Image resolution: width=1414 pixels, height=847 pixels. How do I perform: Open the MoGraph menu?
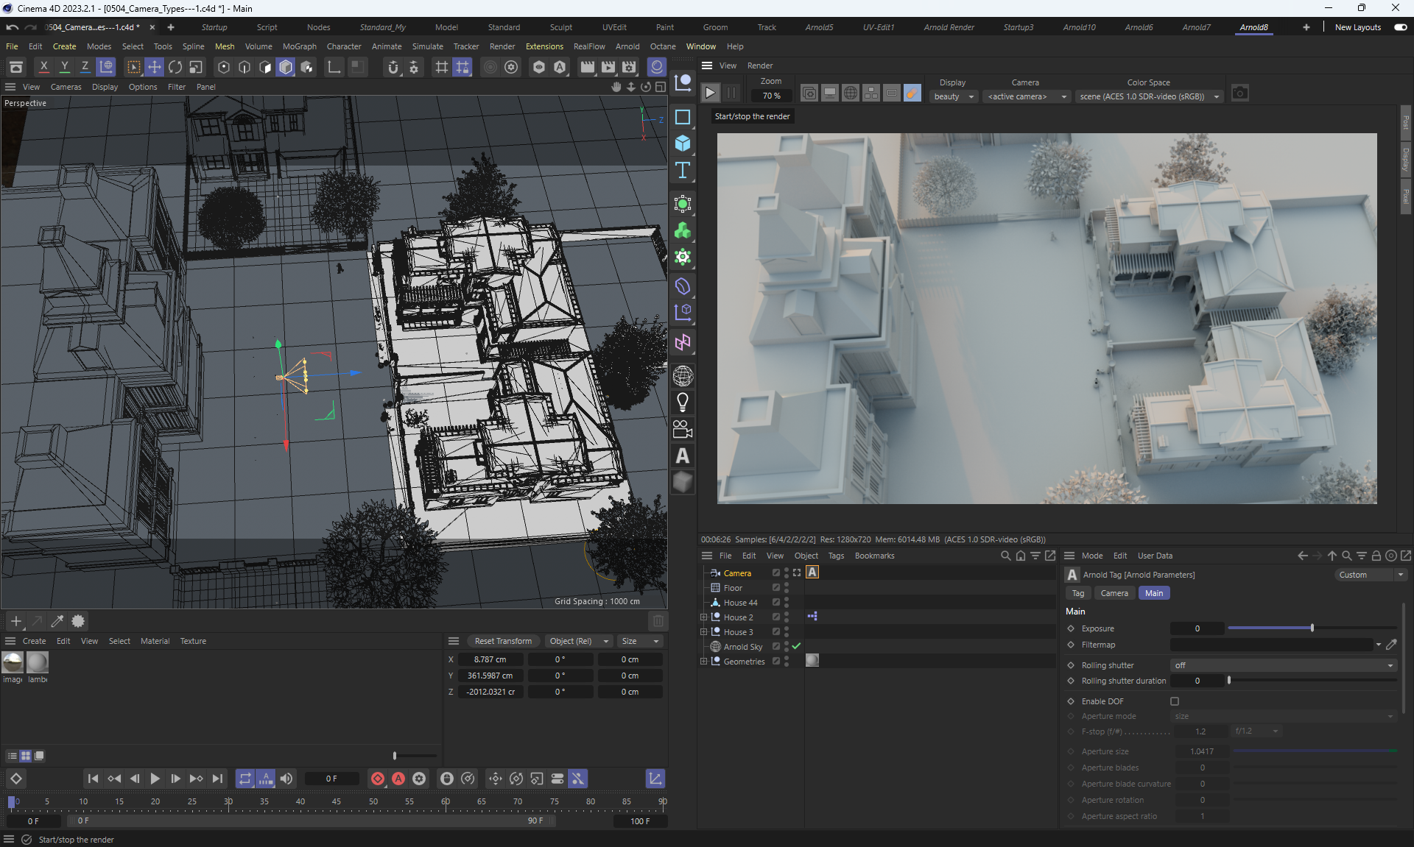tap(299, 46)
